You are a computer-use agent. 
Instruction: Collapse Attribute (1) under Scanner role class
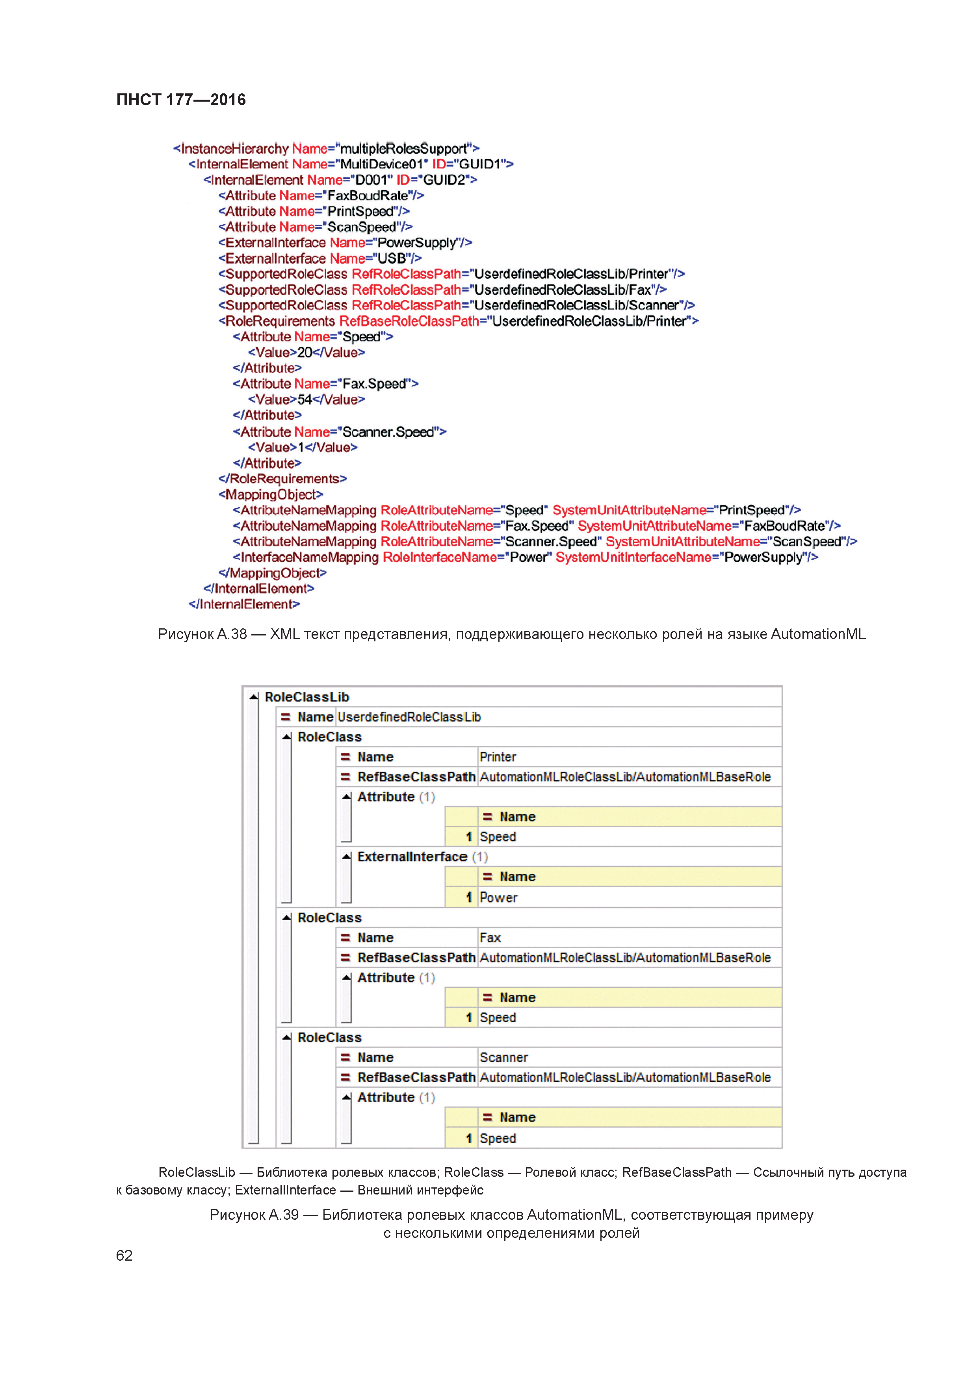coord(346,1097)
